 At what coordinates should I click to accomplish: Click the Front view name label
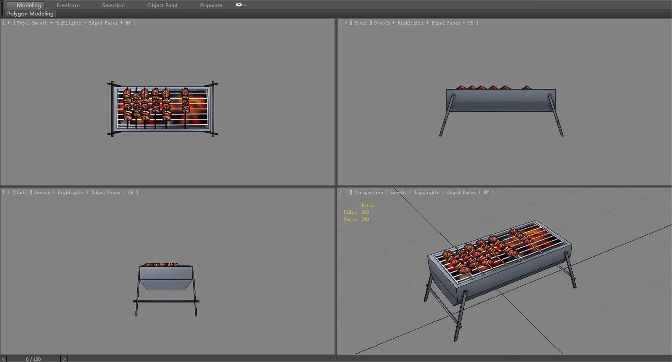click(x=360, y=23)
